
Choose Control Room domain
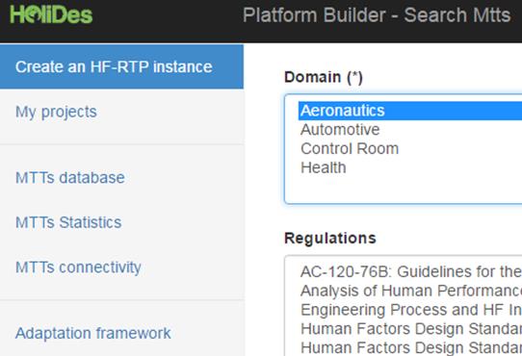(410, 149)
